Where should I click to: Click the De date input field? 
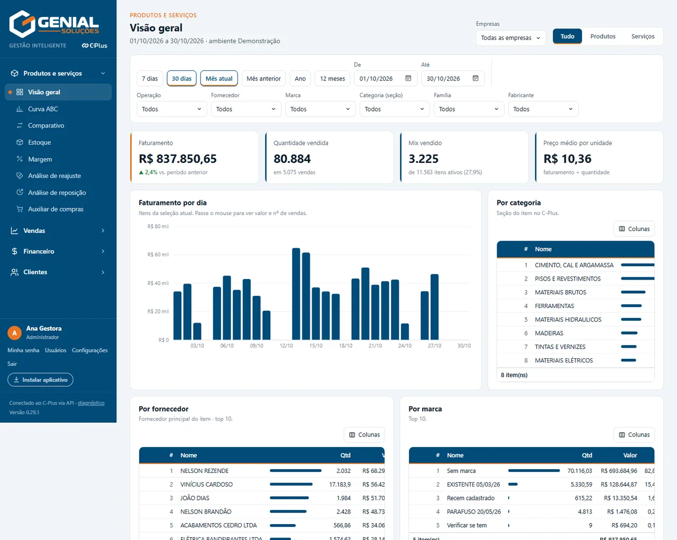click(385, 78)
